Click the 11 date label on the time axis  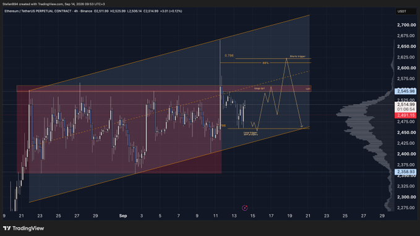(215, 216)
